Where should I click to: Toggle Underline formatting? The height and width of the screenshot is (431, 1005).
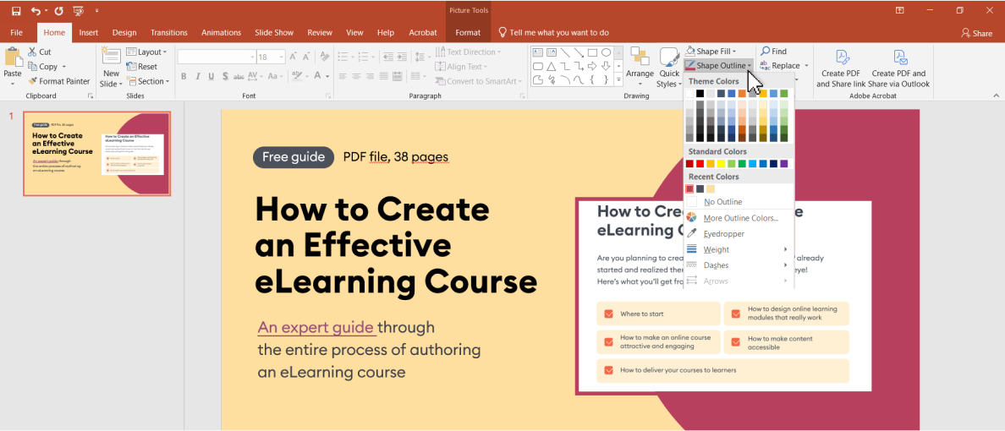211,76
